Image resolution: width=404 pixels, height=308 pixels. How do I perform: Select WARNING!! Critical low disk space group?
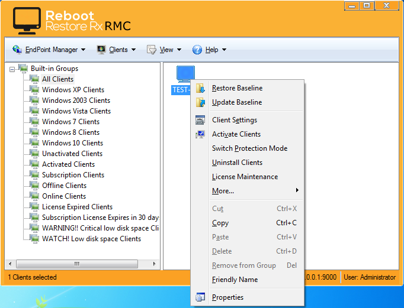point(101,228)
